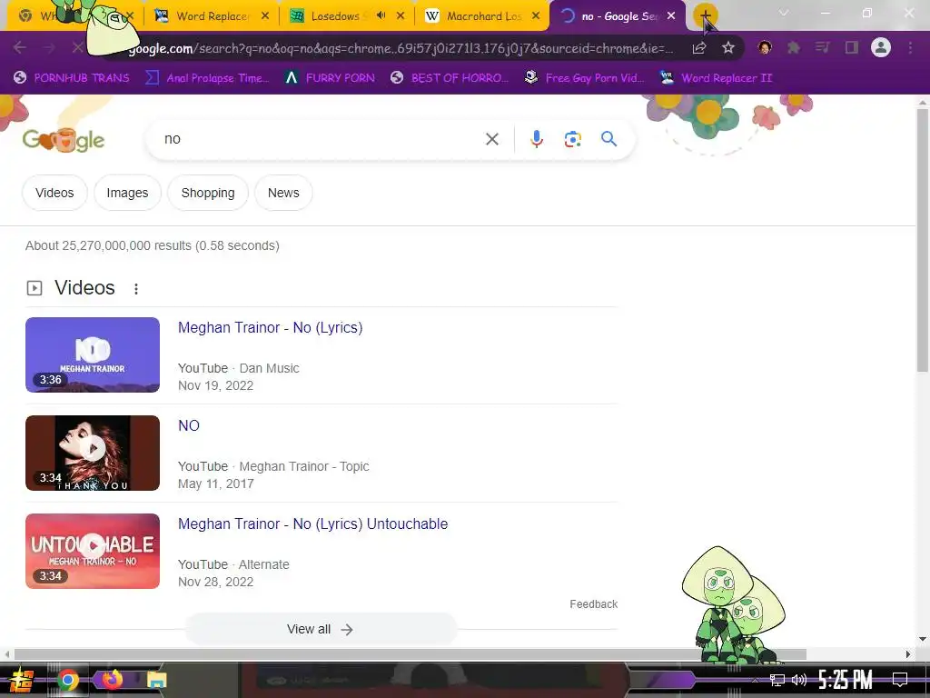The width and height of the screenshot is (930, 698).
Task: Filter results by Images
Action: coord(127,193)
